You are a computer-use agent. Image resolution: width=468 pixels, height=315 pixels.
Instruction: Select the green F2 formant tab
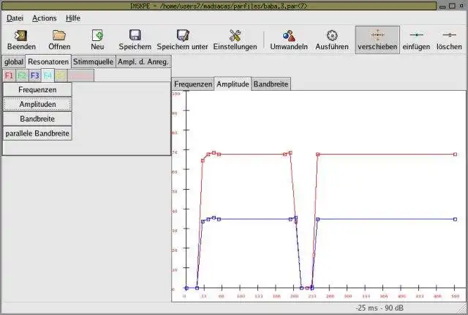[x=22, y=75]
